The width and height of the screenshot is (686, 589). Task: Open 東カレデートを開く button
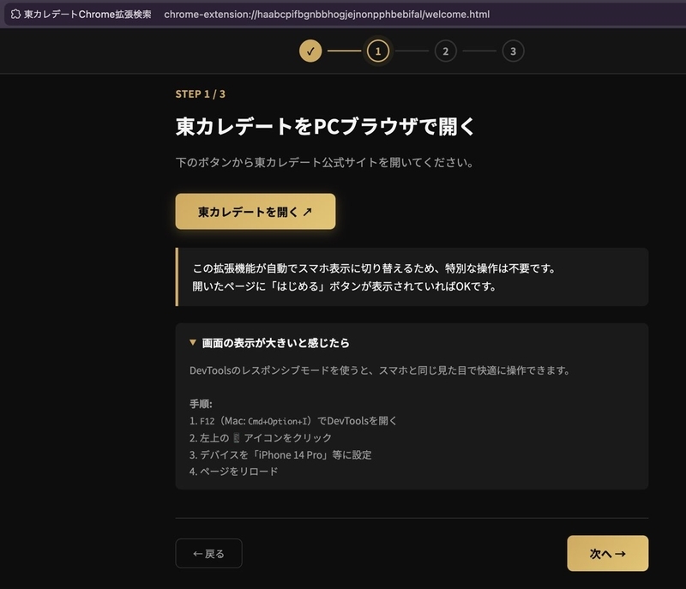pos(256,212)
